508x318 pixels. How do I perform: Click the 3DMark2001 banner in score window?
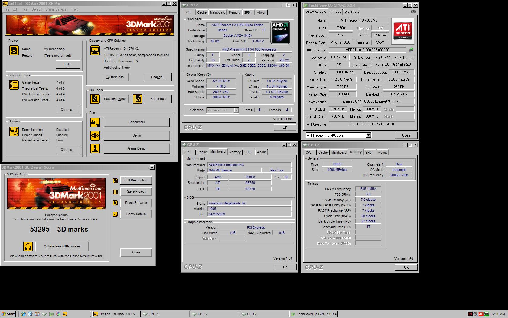point(56,194)
